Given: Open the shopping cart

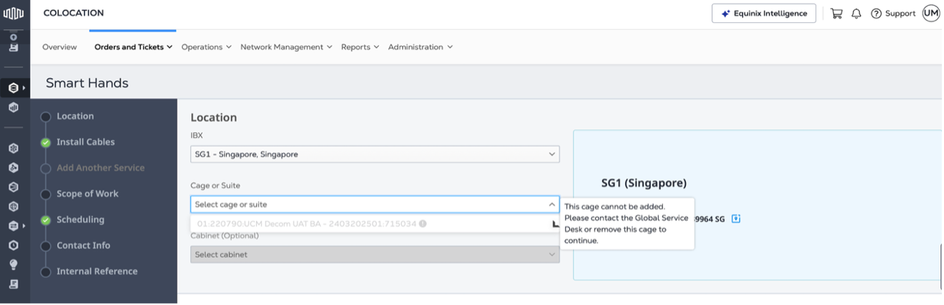Looking at the screenshot, I should pos(836,14).
